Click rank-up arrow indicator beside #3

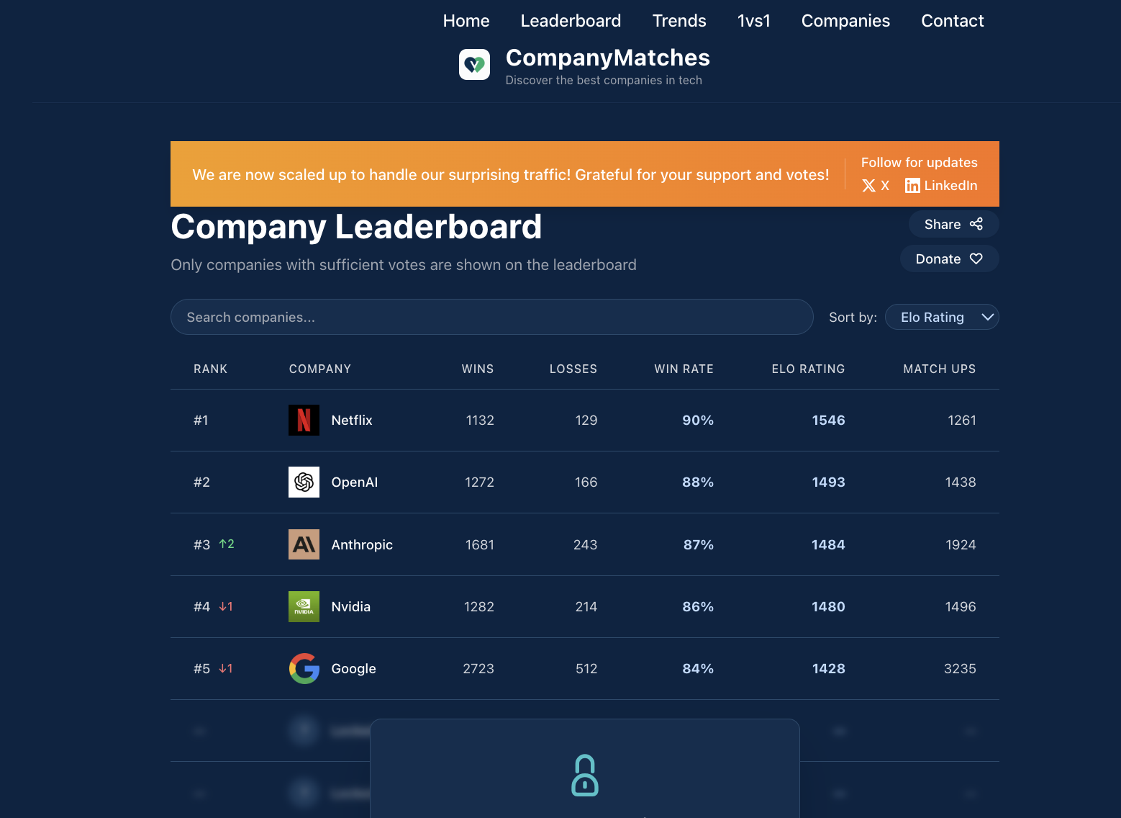pyautogui.click(x=227, y=544)
